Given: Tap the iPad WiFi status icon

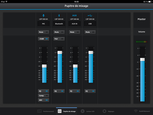Looking at the screenshot, I should click(x=6, y=2).
